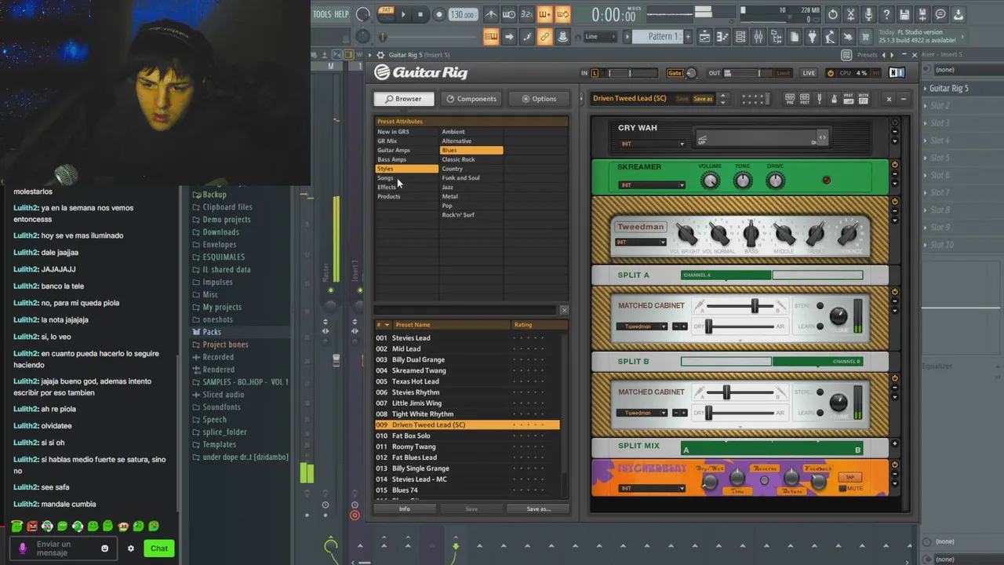The image size is (1004, 565).
Task: Click the shopping cart icon in the toolbar
Action: (866, 37)
